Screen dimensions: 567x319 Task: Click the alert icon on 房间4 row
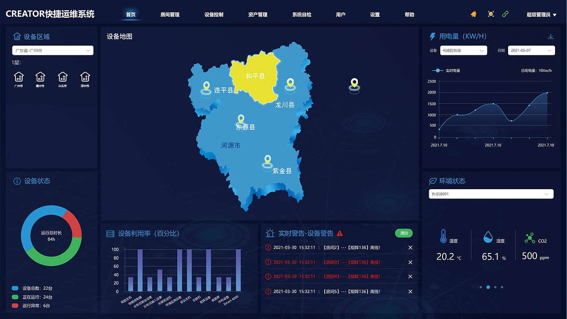(x=268, y=276)
